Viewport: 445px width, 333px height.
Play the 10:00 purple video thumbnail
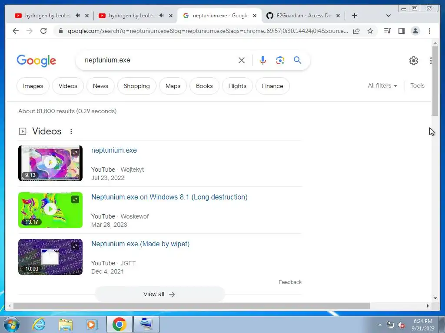(x=50, y=257)
